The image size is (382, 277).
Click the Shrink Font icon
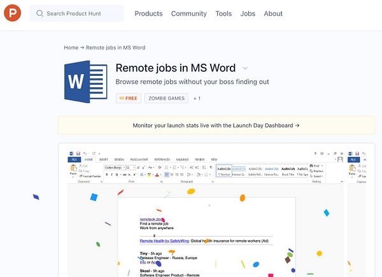pyautogui.click(x=143, y=167)
